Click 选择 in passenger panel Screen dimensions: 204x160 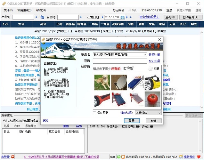click(x=6, y=126)
